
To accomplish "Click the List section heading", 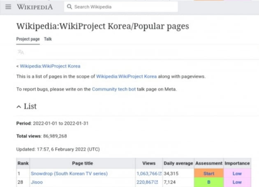I will click(30, 106).
